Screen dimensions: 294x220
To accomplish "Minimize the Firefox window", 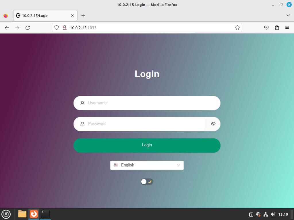I will (x=273, y=5).
